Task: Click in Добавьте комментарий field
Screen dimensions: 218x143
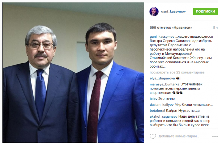Action: (x=179, y=136)
